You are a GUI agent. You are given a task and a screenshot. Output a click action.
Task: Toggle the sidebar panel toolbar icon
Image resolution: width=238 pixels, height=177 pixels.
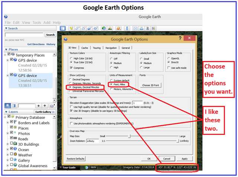point(63,28)
